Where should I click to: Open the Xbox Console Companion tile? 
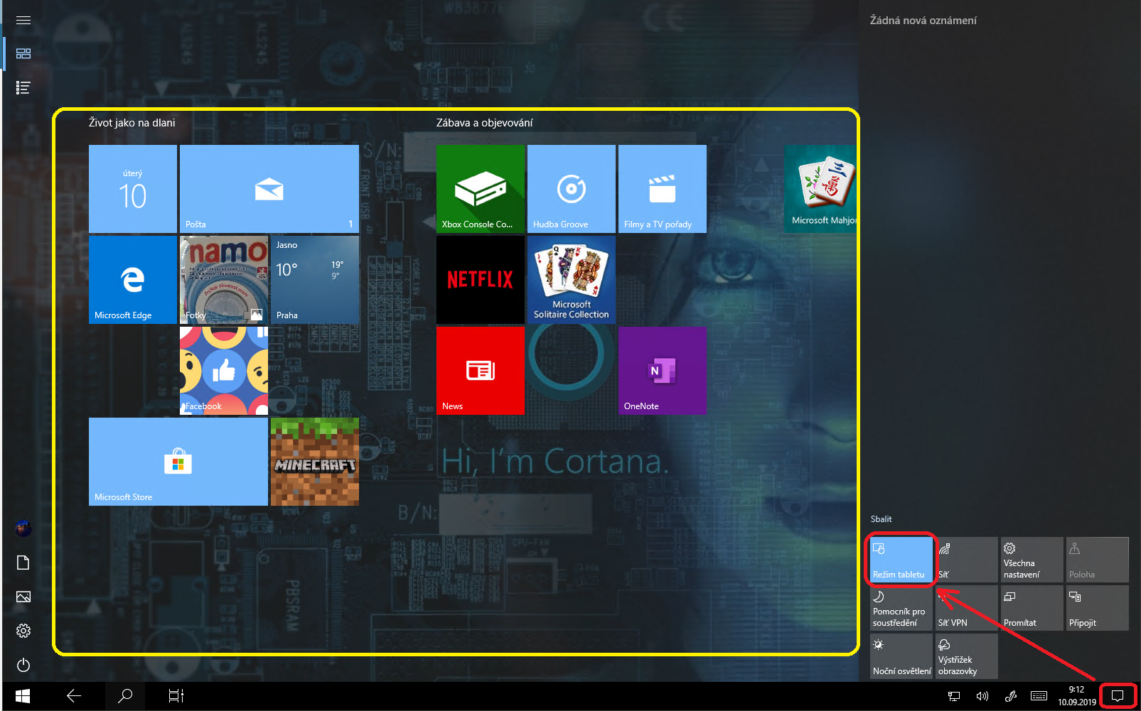click(x=481, y=189)
